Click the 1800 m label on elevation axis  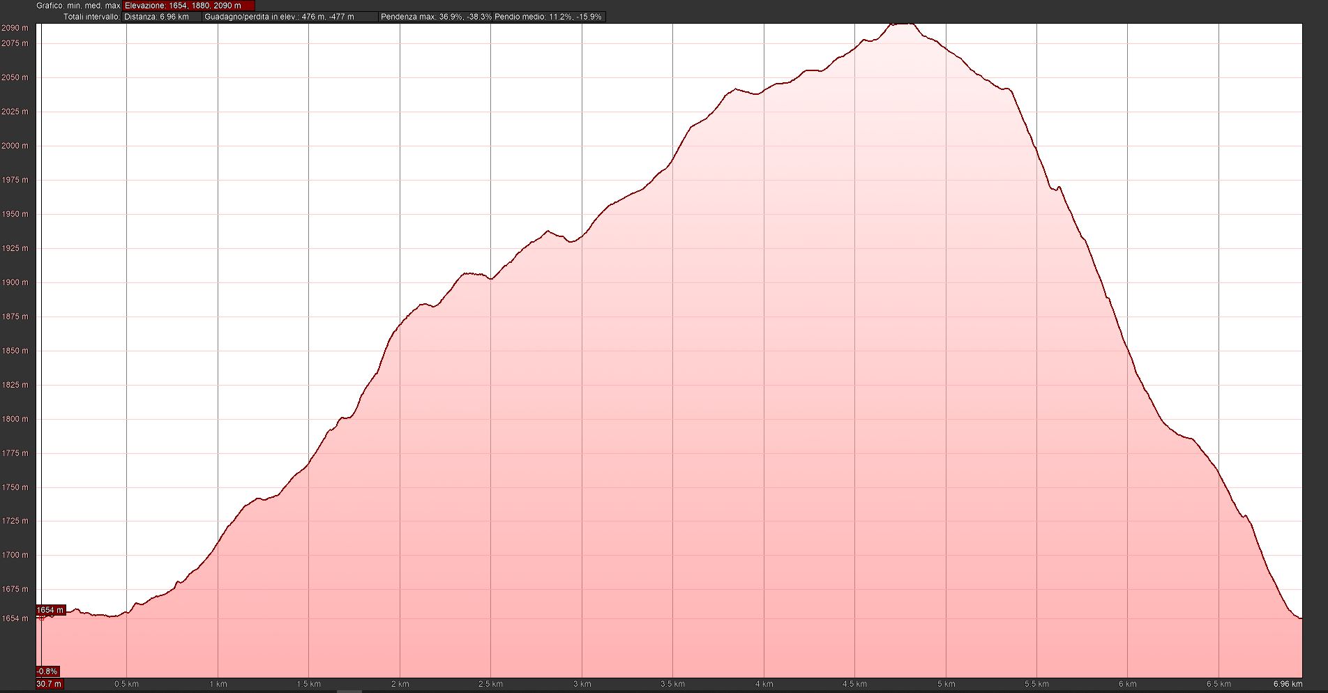click(15, 419)
